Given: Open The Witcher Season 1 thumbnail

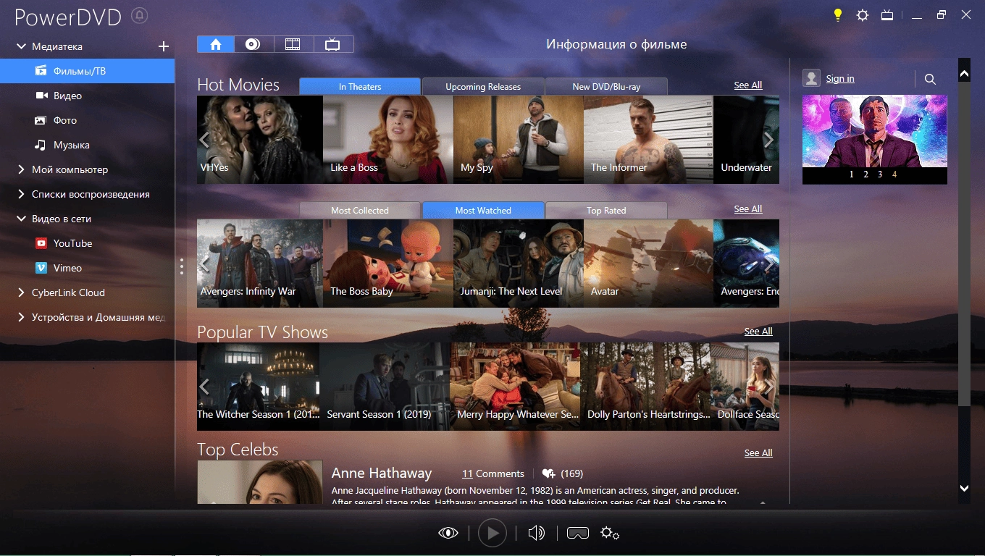Looking at the screenshot, I should pyautogui.click(x=259, y=386).
